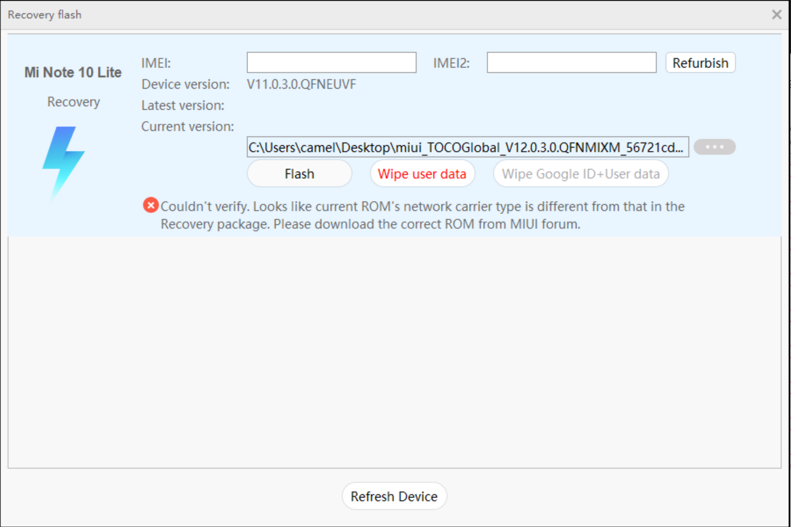791x527 pixels.
Task: Click the Couldn't verify error message text
Action: tap(422, 215)
